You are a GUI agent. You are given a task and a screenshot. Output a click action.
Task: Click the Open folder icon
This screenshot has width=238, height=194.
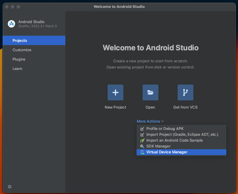tap(150, 92)
